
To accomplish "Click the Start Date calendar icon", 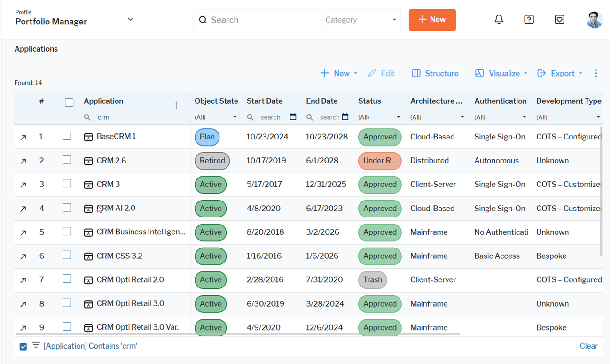I will pyautogui.click(x=293, y=117).
